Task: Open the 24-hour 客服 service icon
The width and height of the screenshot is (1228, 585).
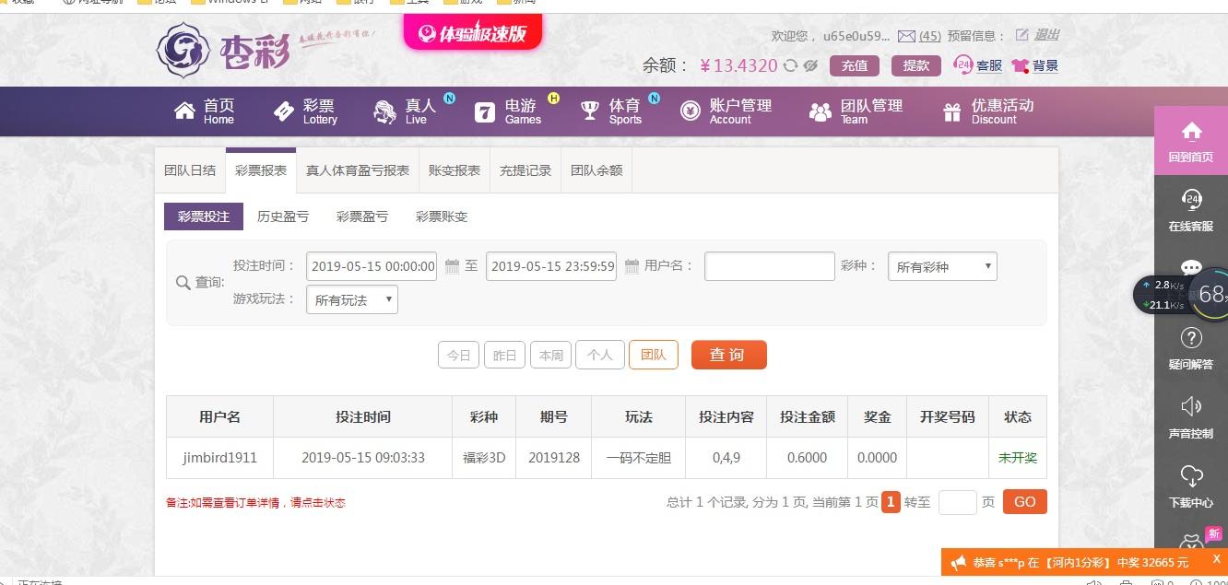Action: tap(963, 64)
